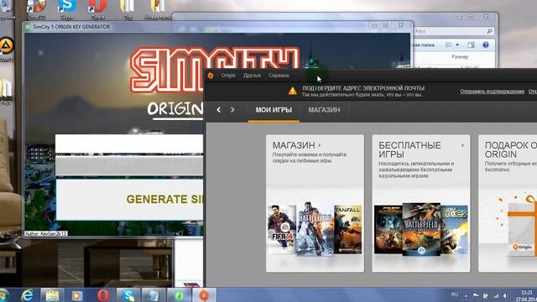This screenshot has height=302, width=537.
Task: Click the Отправить подтверждение link
Action: (x=493, y=91)
